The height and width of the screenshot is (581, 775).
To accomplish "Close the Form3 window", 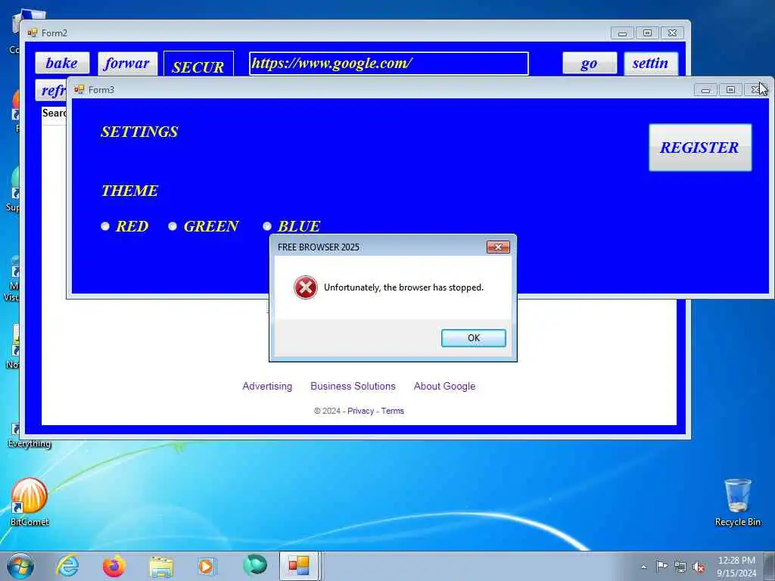I will coord(755,90).
